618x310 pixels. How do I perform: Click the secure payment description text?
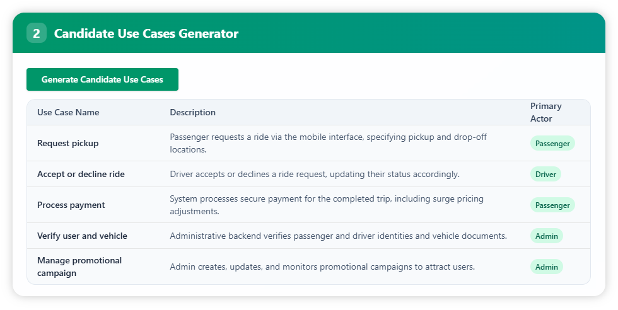[x=327, y=205]
